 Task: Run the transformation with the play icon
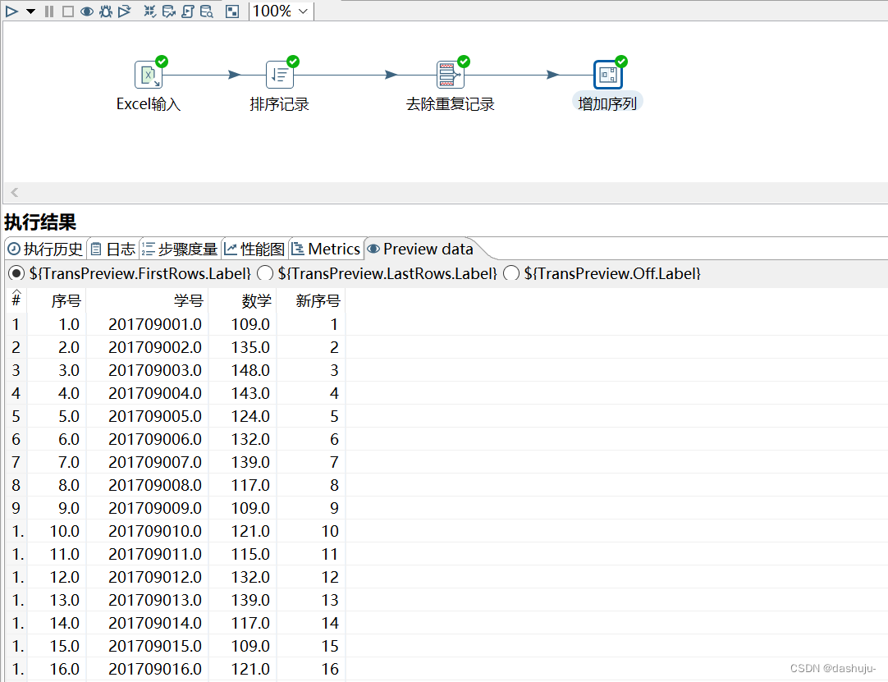pyautogui.click(x=11, y=11)
